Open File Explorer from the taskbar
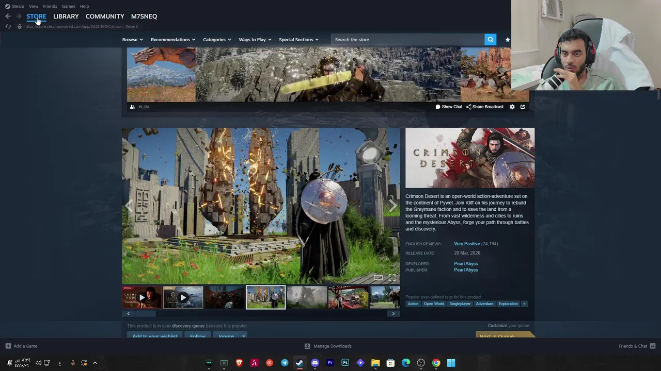661x371 pixels. [x=375, y=363]
